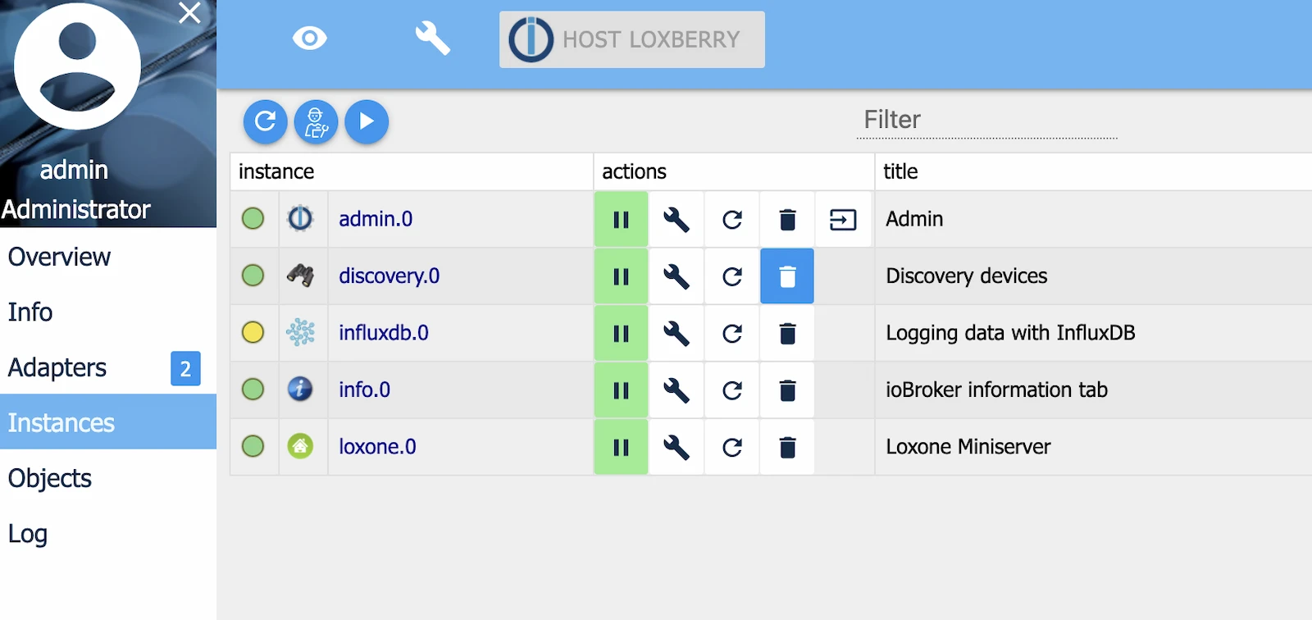The width and height of the screenshot is (1312, 620).
Task: Focus the Filter input field
Action: tap(987, 121)
